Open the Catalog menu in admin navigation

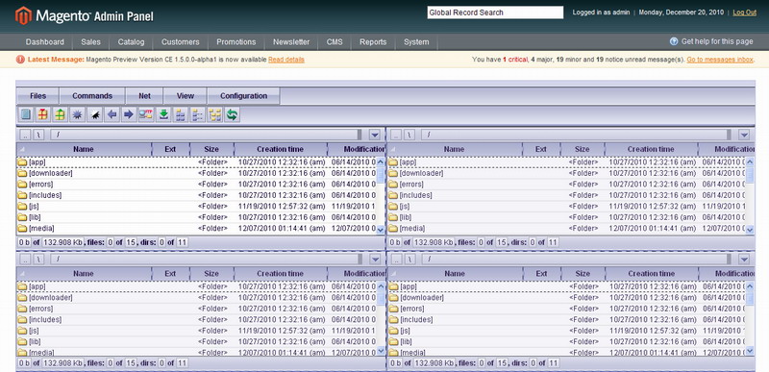point(131,42)
